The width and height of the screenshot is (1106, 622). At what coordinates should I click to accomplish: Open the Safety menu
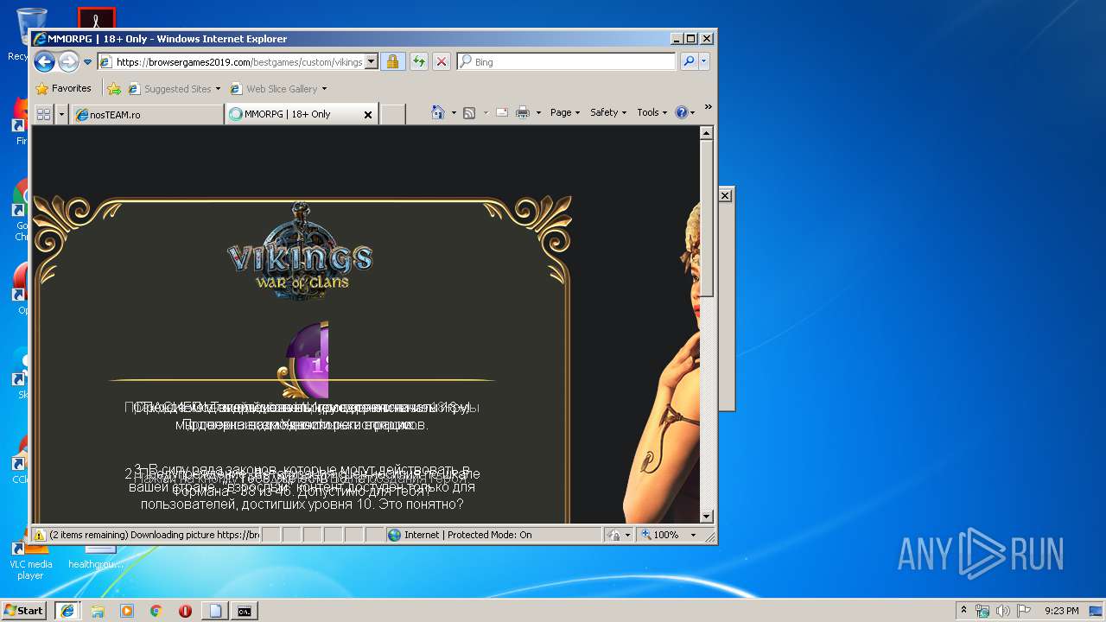(x=608, y=112)
